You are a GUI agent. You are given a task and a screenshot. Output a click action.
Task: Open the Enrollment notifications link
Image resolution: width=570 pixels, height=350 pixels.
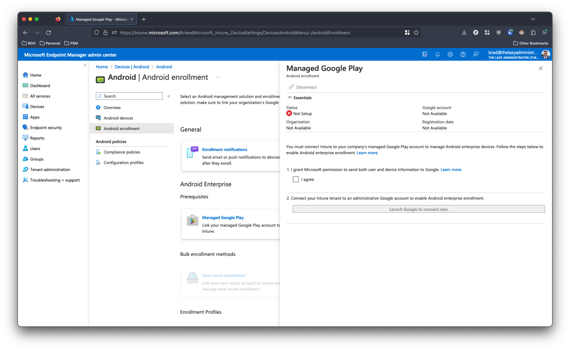(x=225, y=150)
